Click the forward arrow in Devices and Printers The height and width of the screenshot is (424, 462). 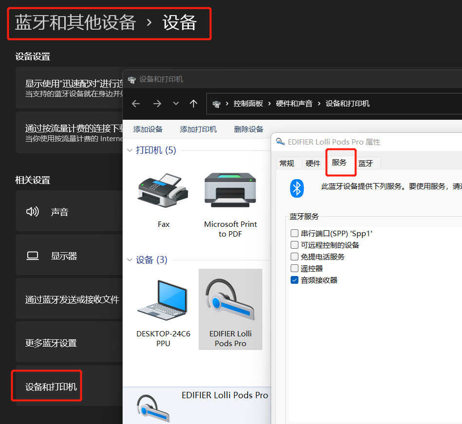pyautogui.click(x=157, y=103)
